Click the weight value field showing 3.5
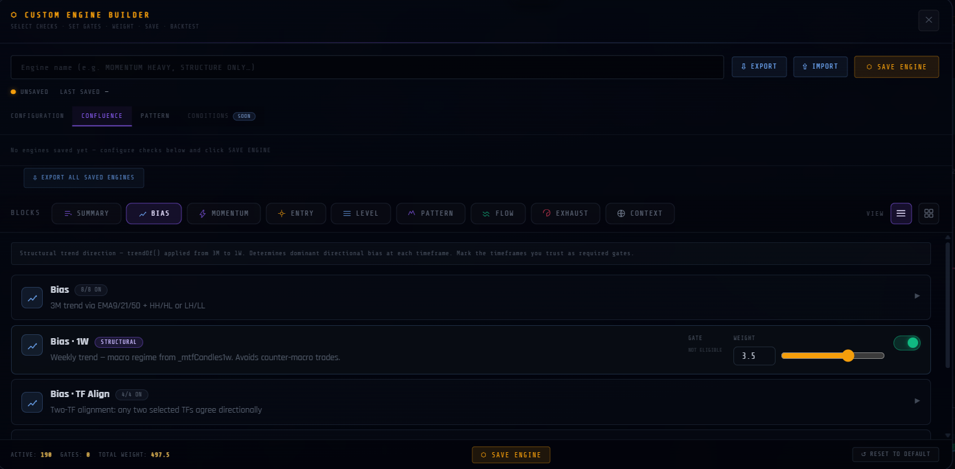Screen dimensions: 955x469 pyautogui.click(x=754, y=356)
